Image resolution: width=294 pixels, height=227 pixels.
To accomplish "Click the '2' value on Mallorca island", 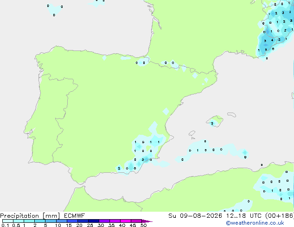I will click(212, 123).
